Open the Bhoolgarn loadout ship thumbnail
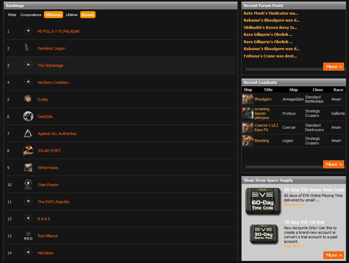349x263 pixels. tap(248, 99)
